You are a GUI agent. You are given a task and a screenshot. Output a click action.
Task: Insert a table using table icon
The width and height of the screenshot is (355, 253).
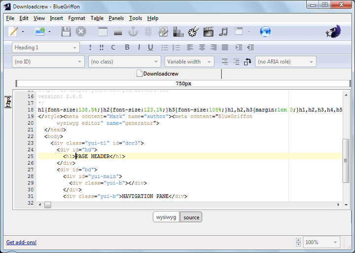pos(103,32)
